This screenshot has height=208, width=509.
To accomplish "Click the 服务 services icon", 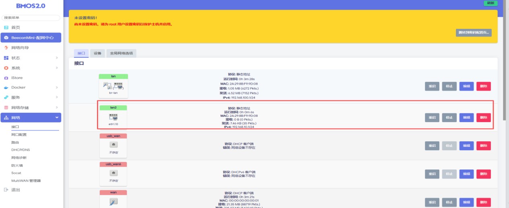I will point(6,97).
